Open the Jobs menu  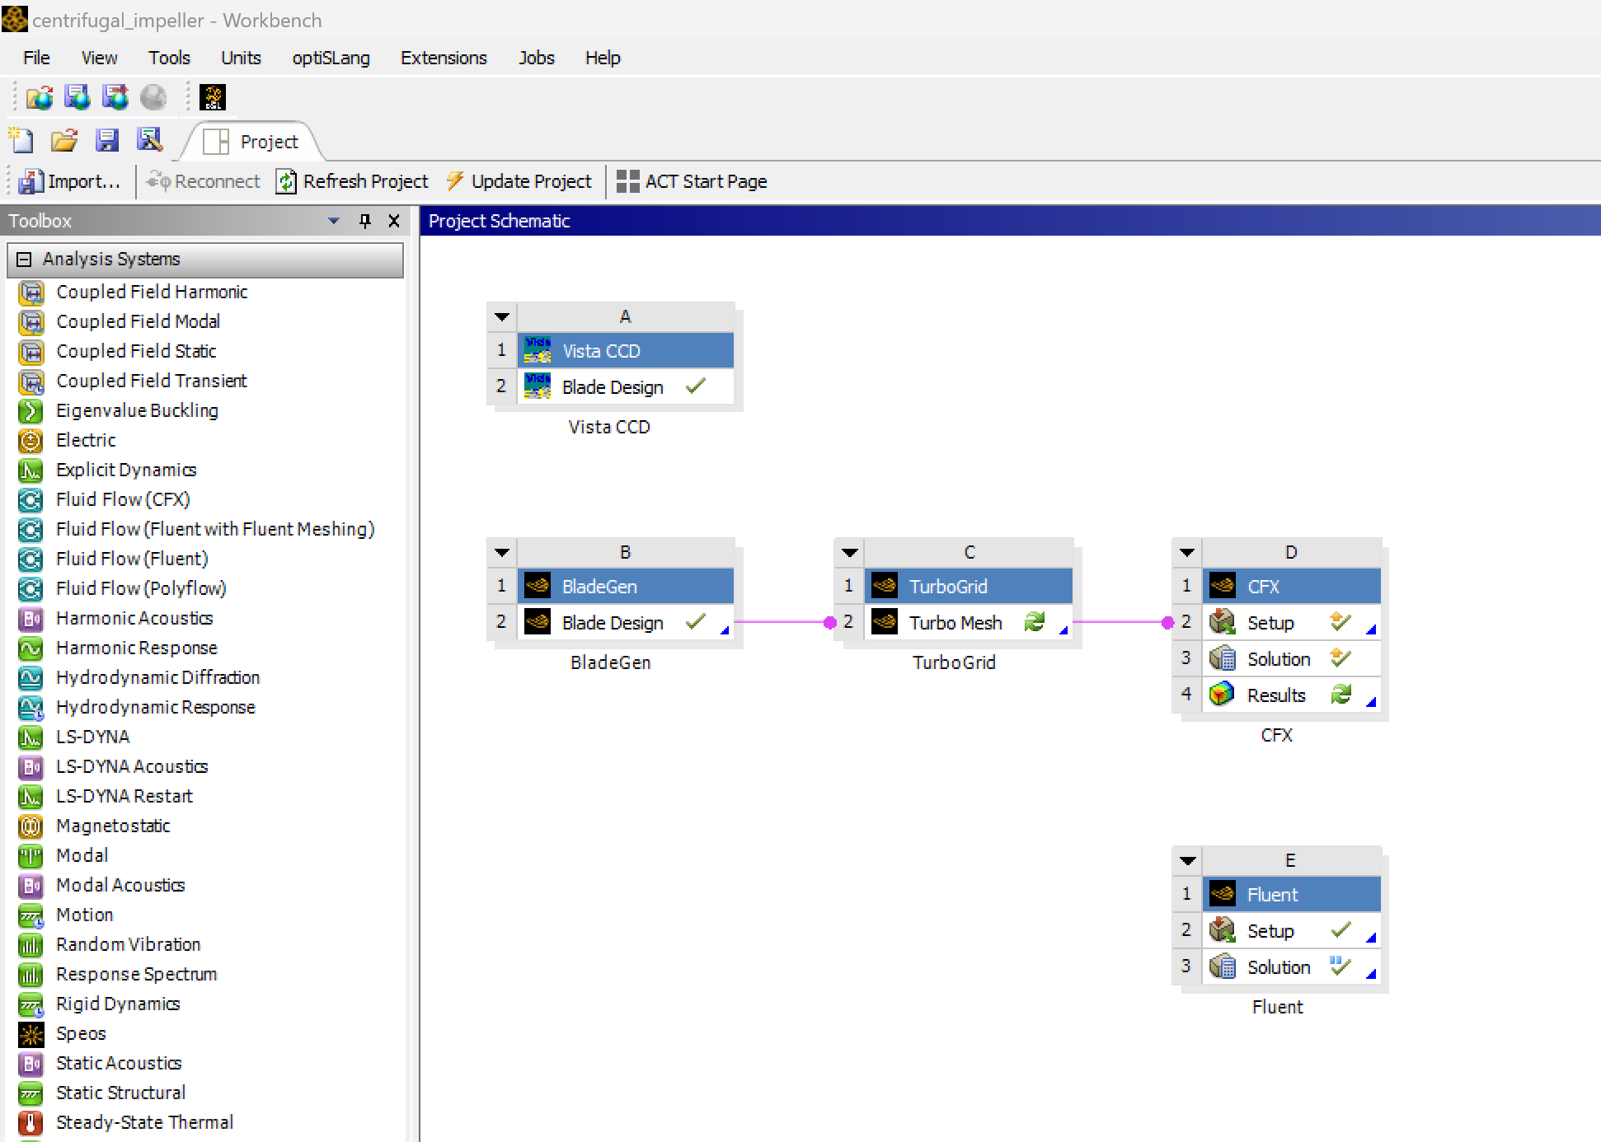pyautogui.click(x=536, y=58)
